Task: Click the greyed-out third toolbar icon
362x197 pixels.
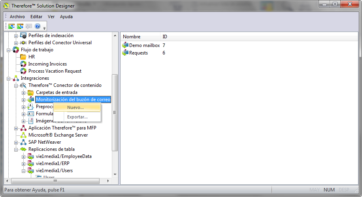Action: pyautogui.click(x=29, y=26)
